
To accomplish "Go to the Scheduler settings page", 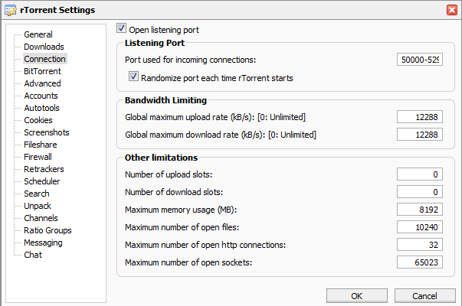I will coord(42,181).
